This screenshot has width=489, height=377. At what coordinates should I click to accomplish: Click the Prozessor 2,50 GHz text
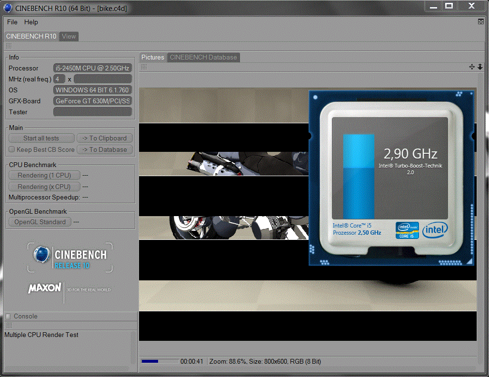pyautogui.click(x=357, y=233)
